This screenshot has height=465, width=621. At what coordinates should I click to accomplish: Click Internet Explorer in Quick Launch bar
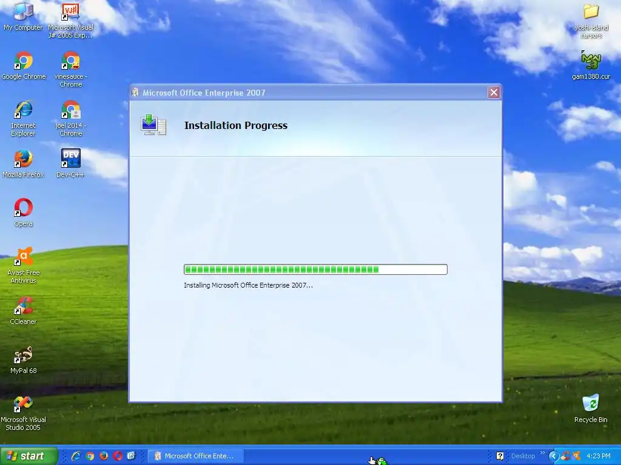(76, 456)
